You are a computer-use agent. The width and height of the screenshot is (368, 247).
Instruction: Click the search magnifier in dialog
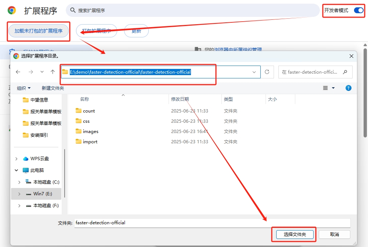pos(345,72)
